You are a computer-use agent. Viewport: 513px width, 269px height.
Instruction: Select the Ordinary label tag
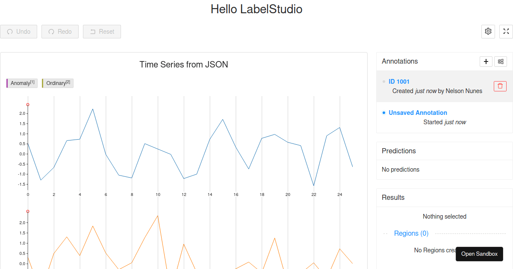click(57, 83)
